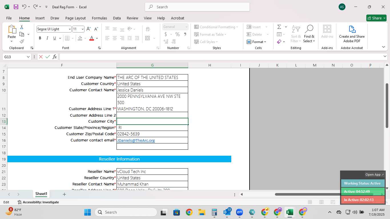Toggle Wrap Text

[x=148, y=29]
